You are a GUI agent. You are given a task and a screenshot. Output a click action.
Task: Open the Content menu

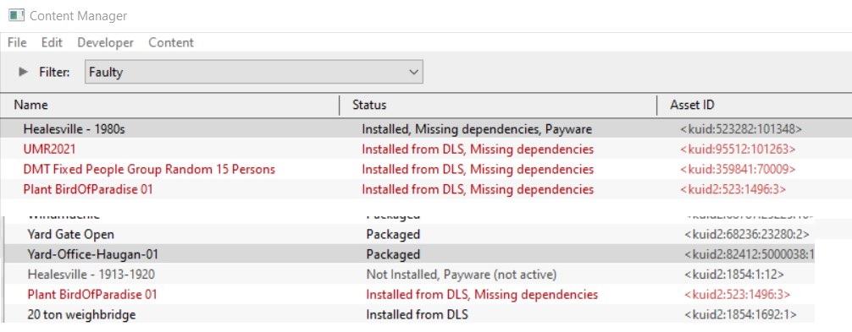pos(171,42)
